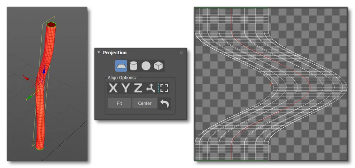This screenshot has height=168, width=355.
Task: Choose the Cylindrical Map projection icon
Action: click(x=133, y=66)
